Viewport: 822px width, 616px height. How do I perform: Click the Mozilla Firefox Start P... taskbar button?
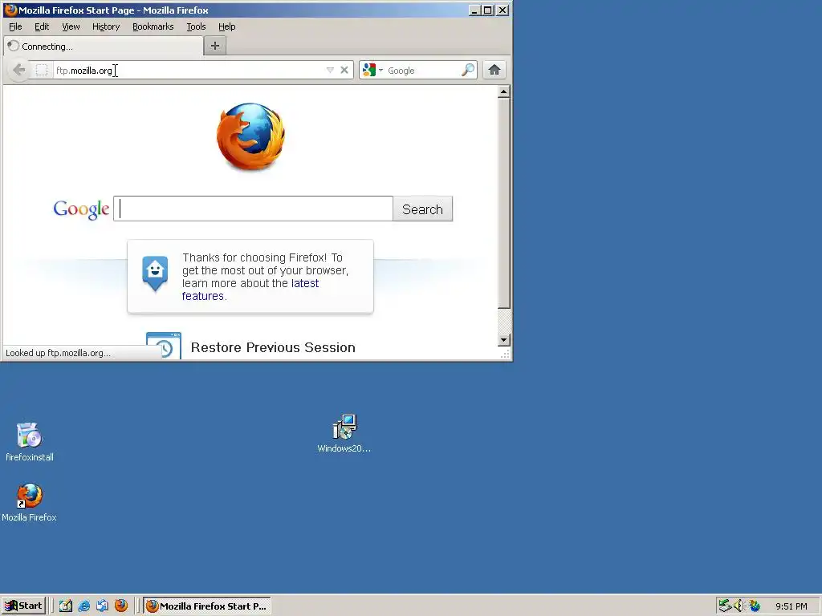point(207,606)
